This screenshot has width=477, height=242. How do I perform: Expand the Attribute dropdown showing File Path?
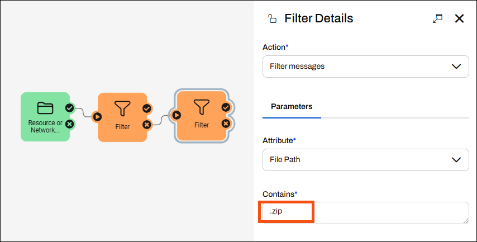click(365, 159)
